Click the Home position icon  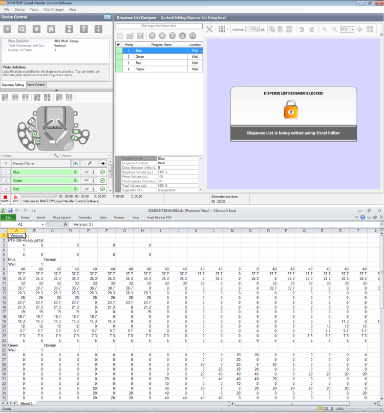51,29
